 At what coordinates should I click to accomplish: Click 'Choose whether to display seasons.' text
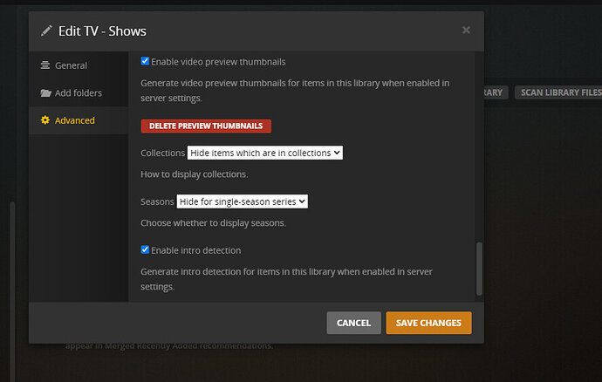pyautogui.click(x=213, y=223)
